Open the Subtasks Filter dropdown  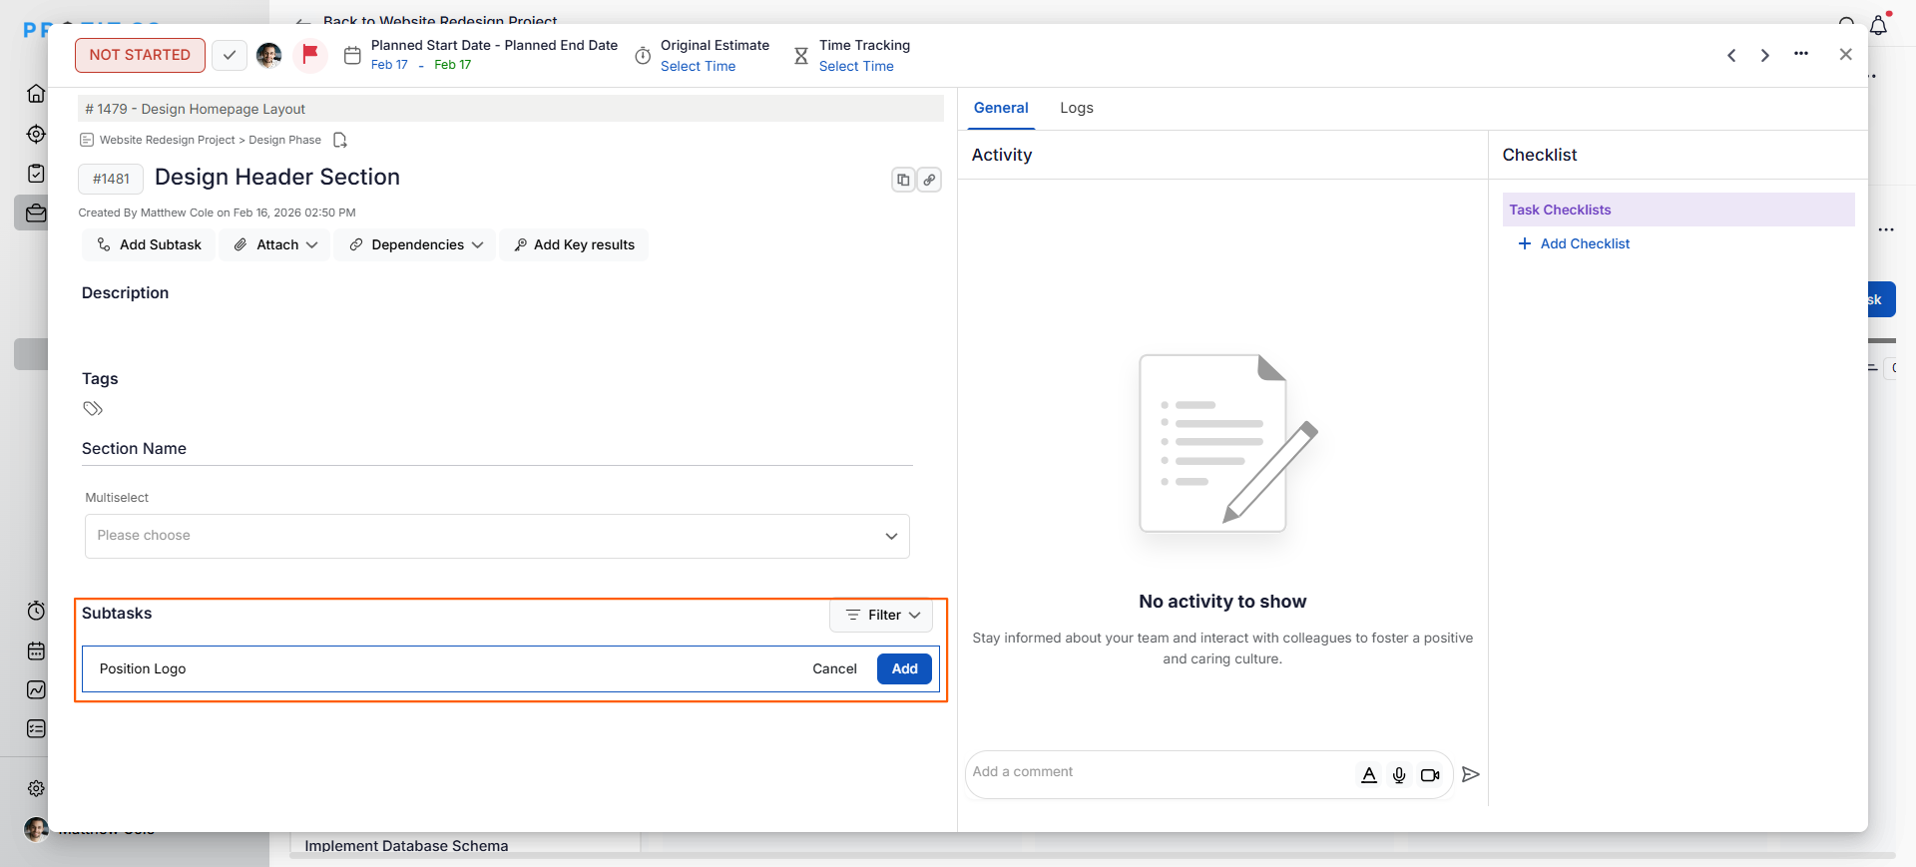(881, 615)
